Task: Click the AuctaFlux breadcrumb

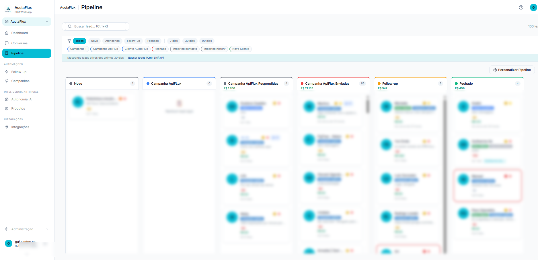Action: click(x=68, y=7)
